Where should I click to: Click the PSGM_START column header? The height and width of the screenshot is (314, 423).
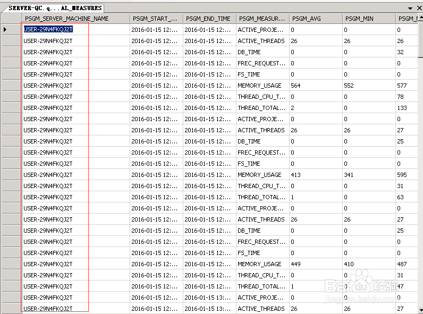(x=156, y=19)
